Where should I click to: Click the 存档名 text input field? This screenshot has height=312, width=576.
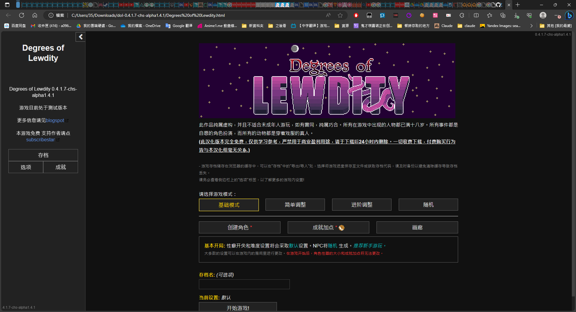tap(244, 284)
